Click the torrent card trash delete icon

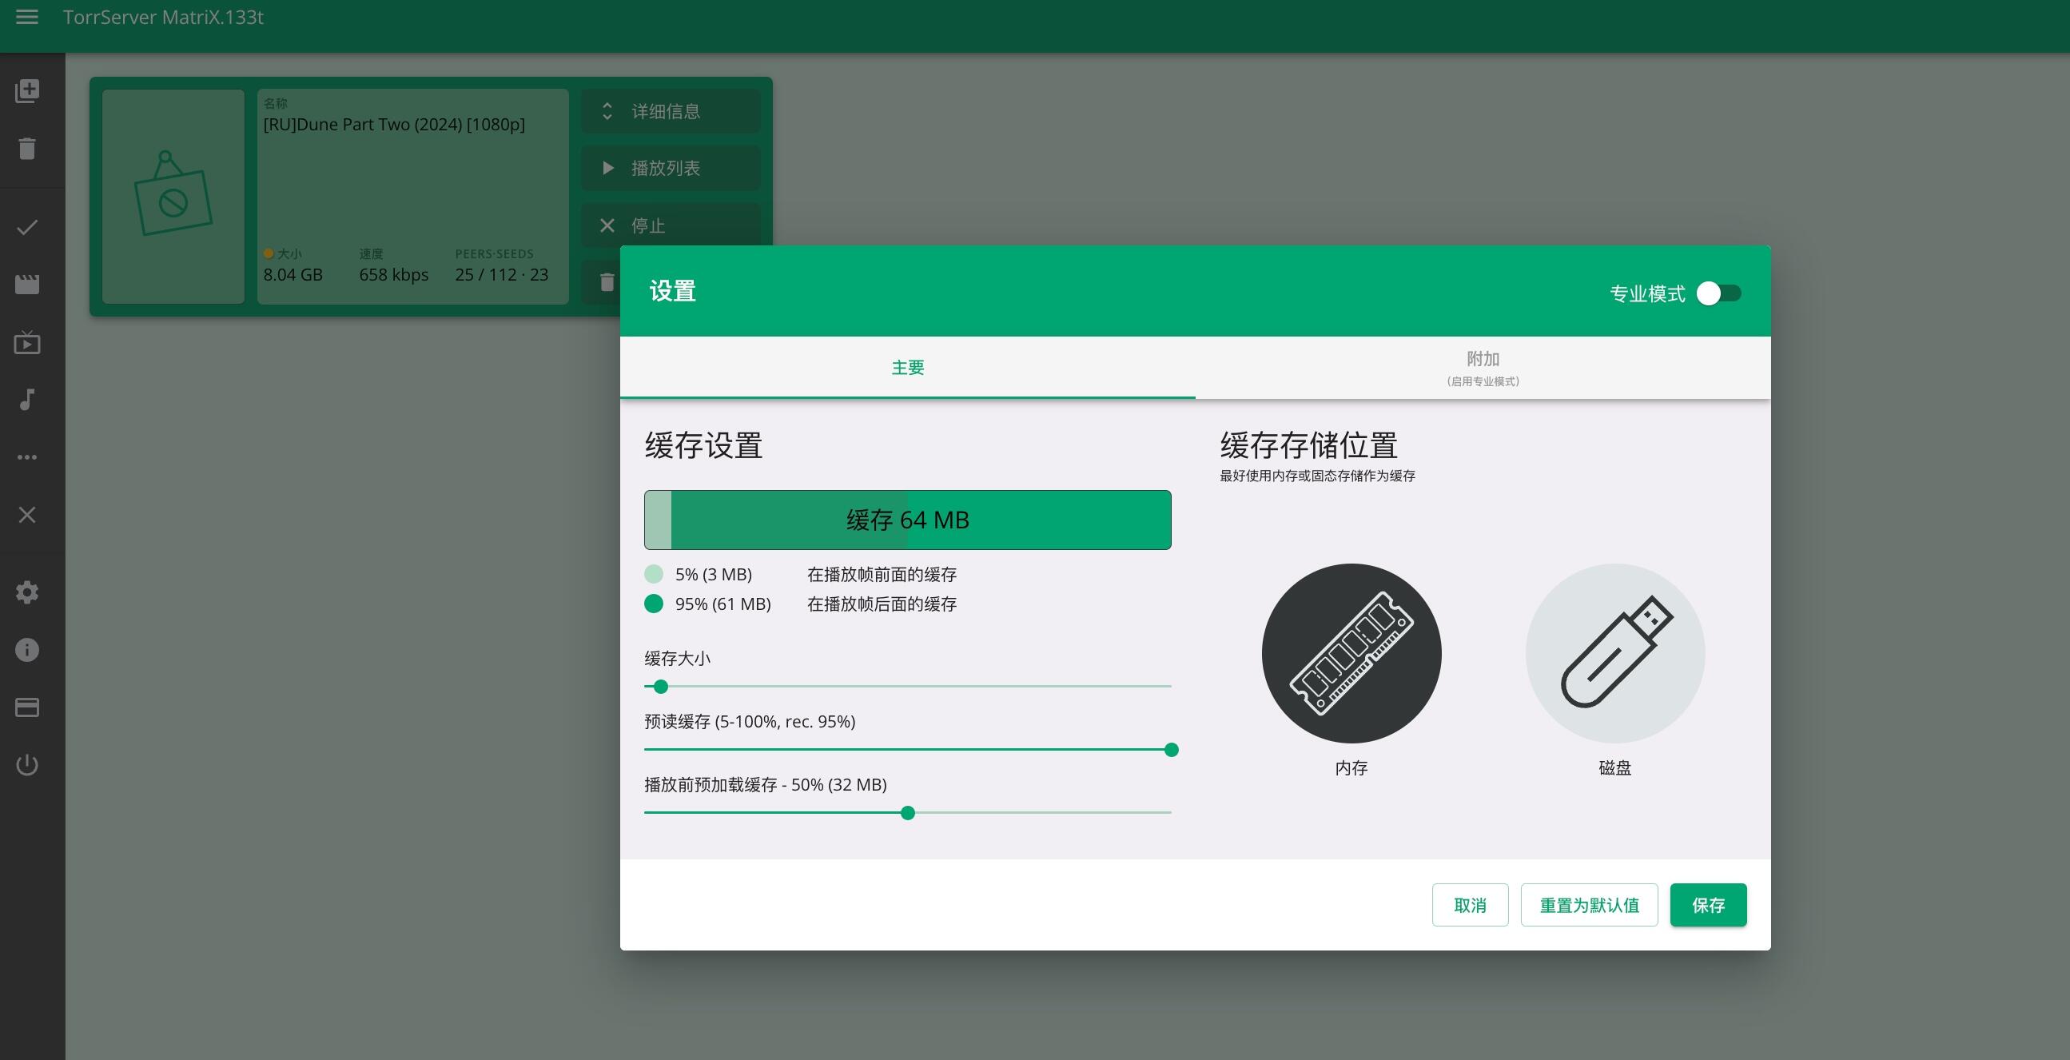pyautogui.click(x=607, y=282)
